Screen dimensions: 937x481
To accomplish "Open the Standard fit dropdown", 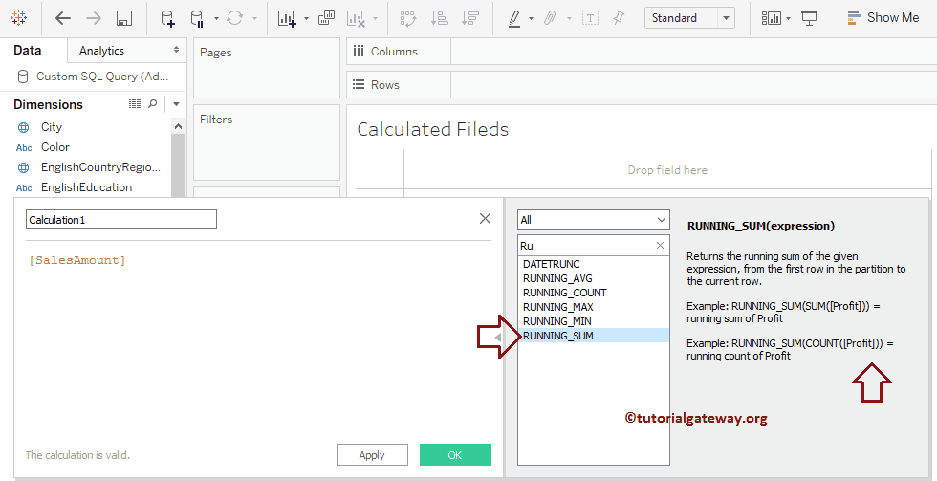I will [x=689, y=18].
